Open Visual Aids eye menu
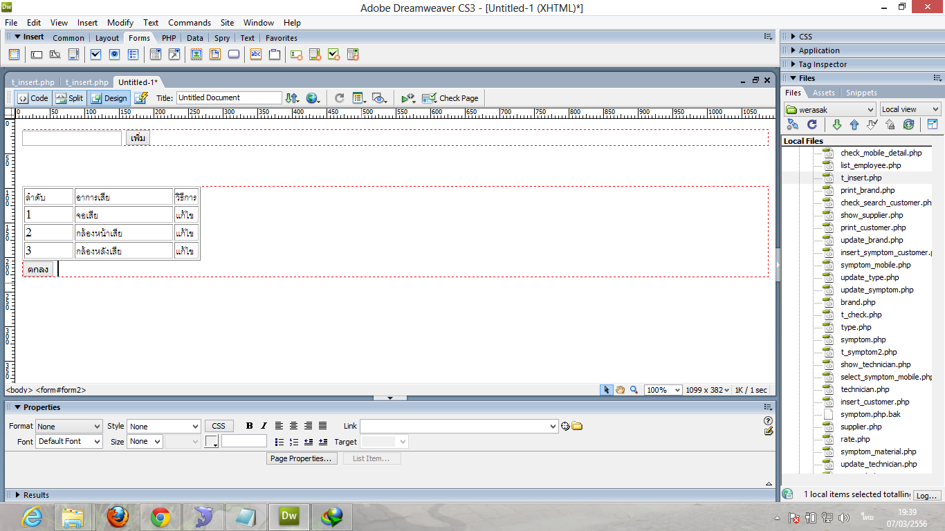 (378, 98)
